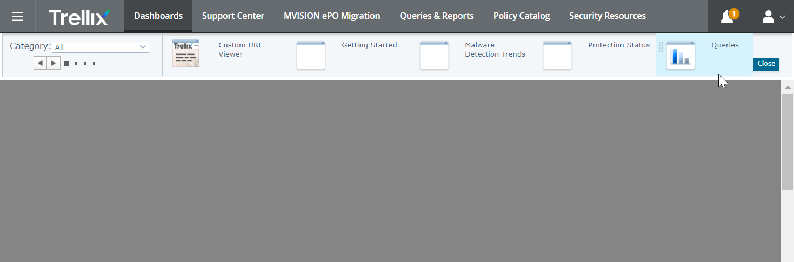Screen dimensions: 794x262
Task: Close the monitor gallery panel
Action: click(x=766, y=64)
